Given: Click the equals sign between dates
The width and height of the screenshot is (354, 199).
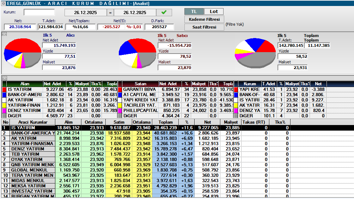Looking at the screenshot, I should [x=110, y=13].
